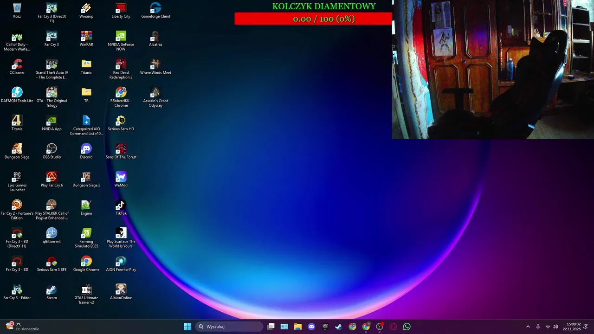Launch the TikTok desktop shortcut
This screenshot has width=594, height=334.
pyautogui.click(x=121, y=208)
